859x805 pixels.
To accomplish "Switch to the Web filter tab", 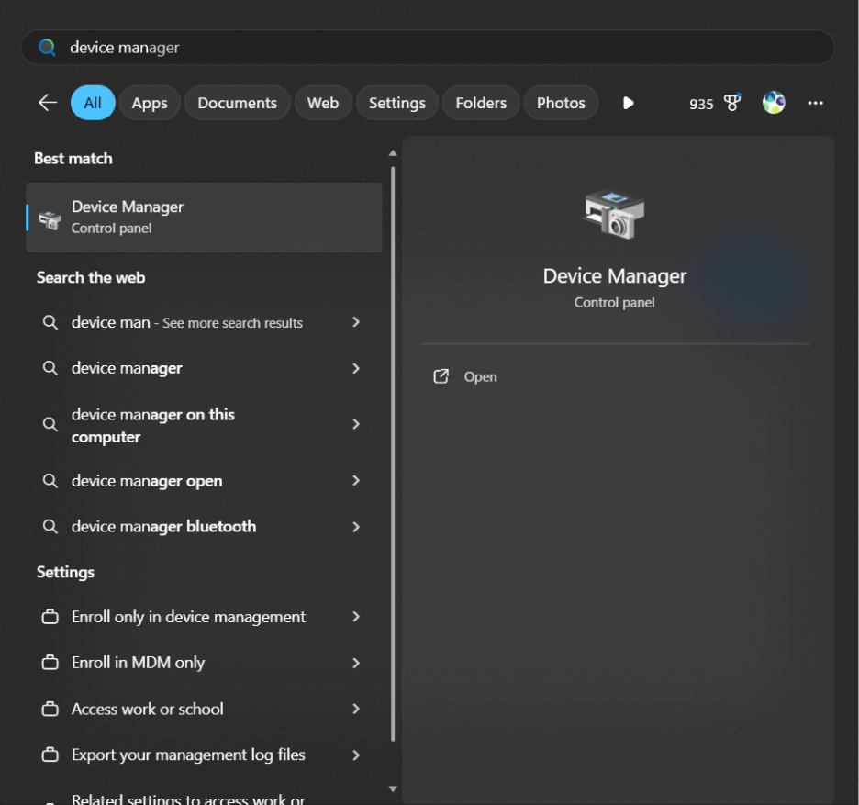I will (x=323, y=103).
